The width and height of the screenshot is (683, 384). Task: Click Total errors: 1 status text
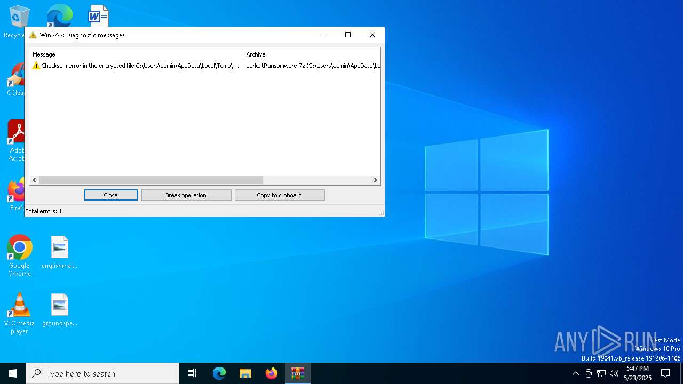click(44, 211)
